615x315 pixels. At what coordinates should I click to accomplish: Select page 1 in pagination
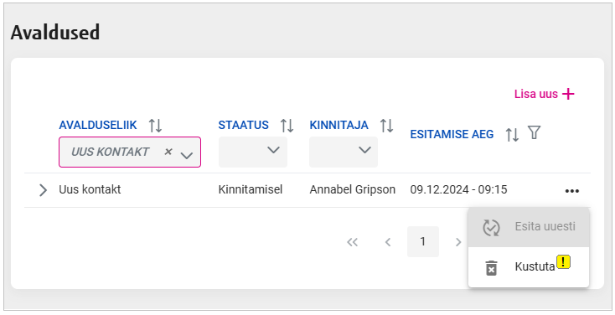[423, 241]
